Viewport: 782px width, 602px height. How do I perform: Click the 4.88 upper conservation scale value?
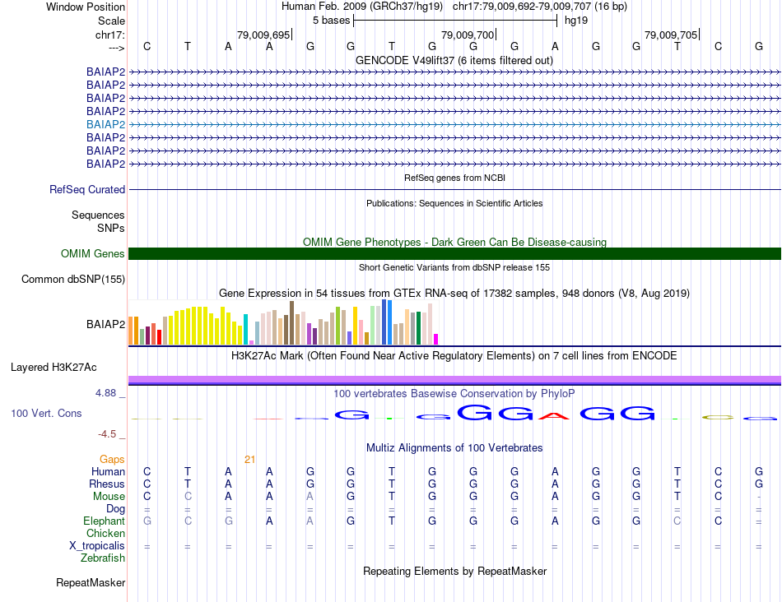[105, 393]
